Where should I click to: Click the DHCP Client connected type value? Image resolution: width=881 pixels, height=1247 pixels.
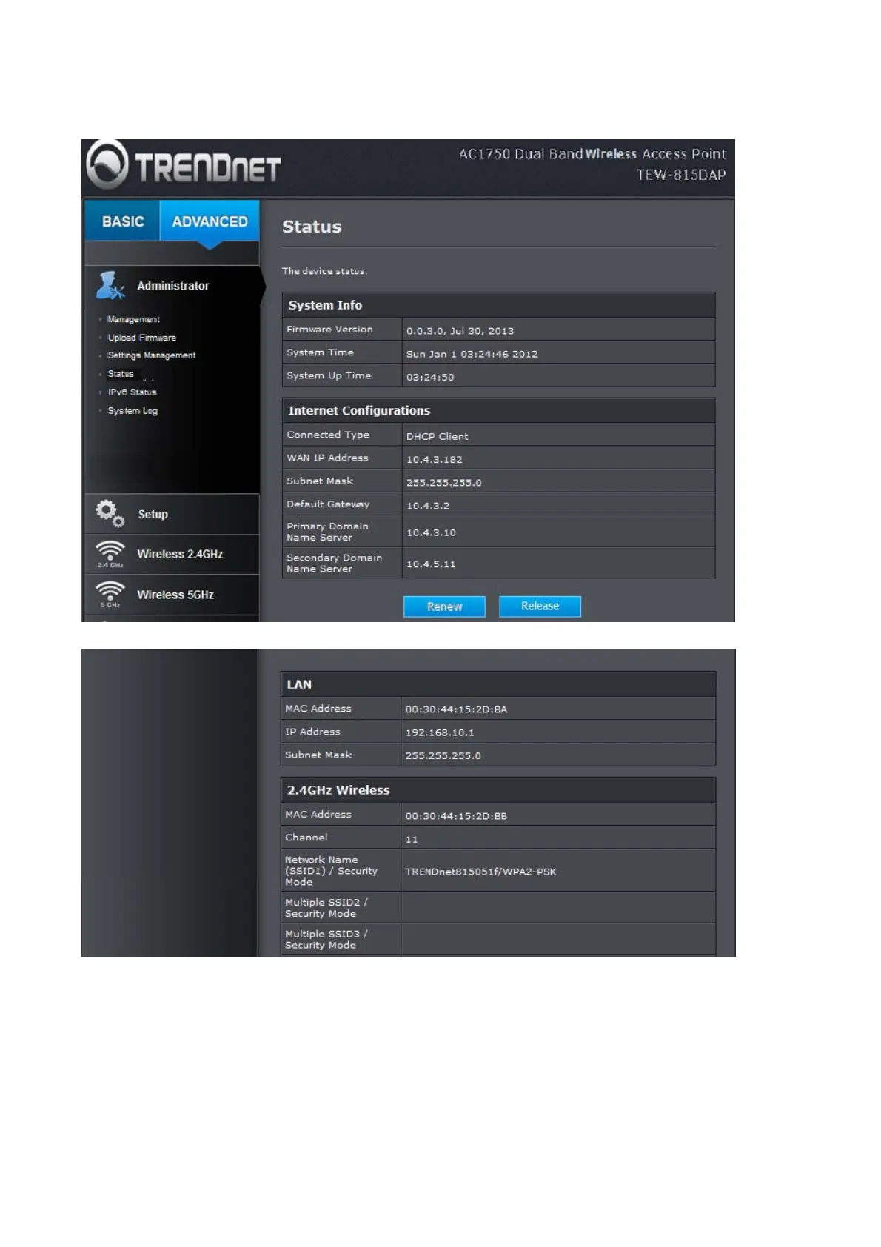[x=437, y=436]
